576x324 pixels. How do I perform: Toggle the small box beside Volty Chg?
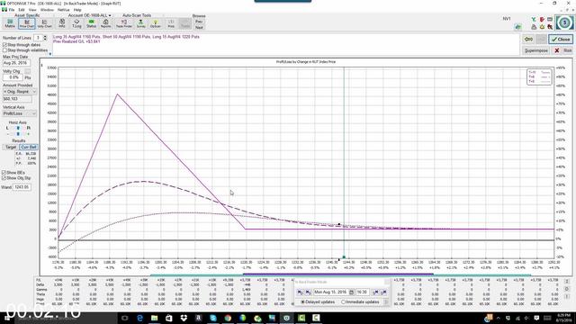pyautogui.click(x=28, y=71)
